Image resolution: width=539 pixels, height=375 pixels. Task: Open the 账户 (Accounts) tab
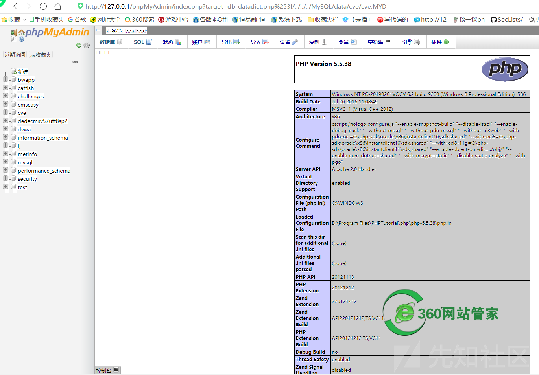coord(201,42)
